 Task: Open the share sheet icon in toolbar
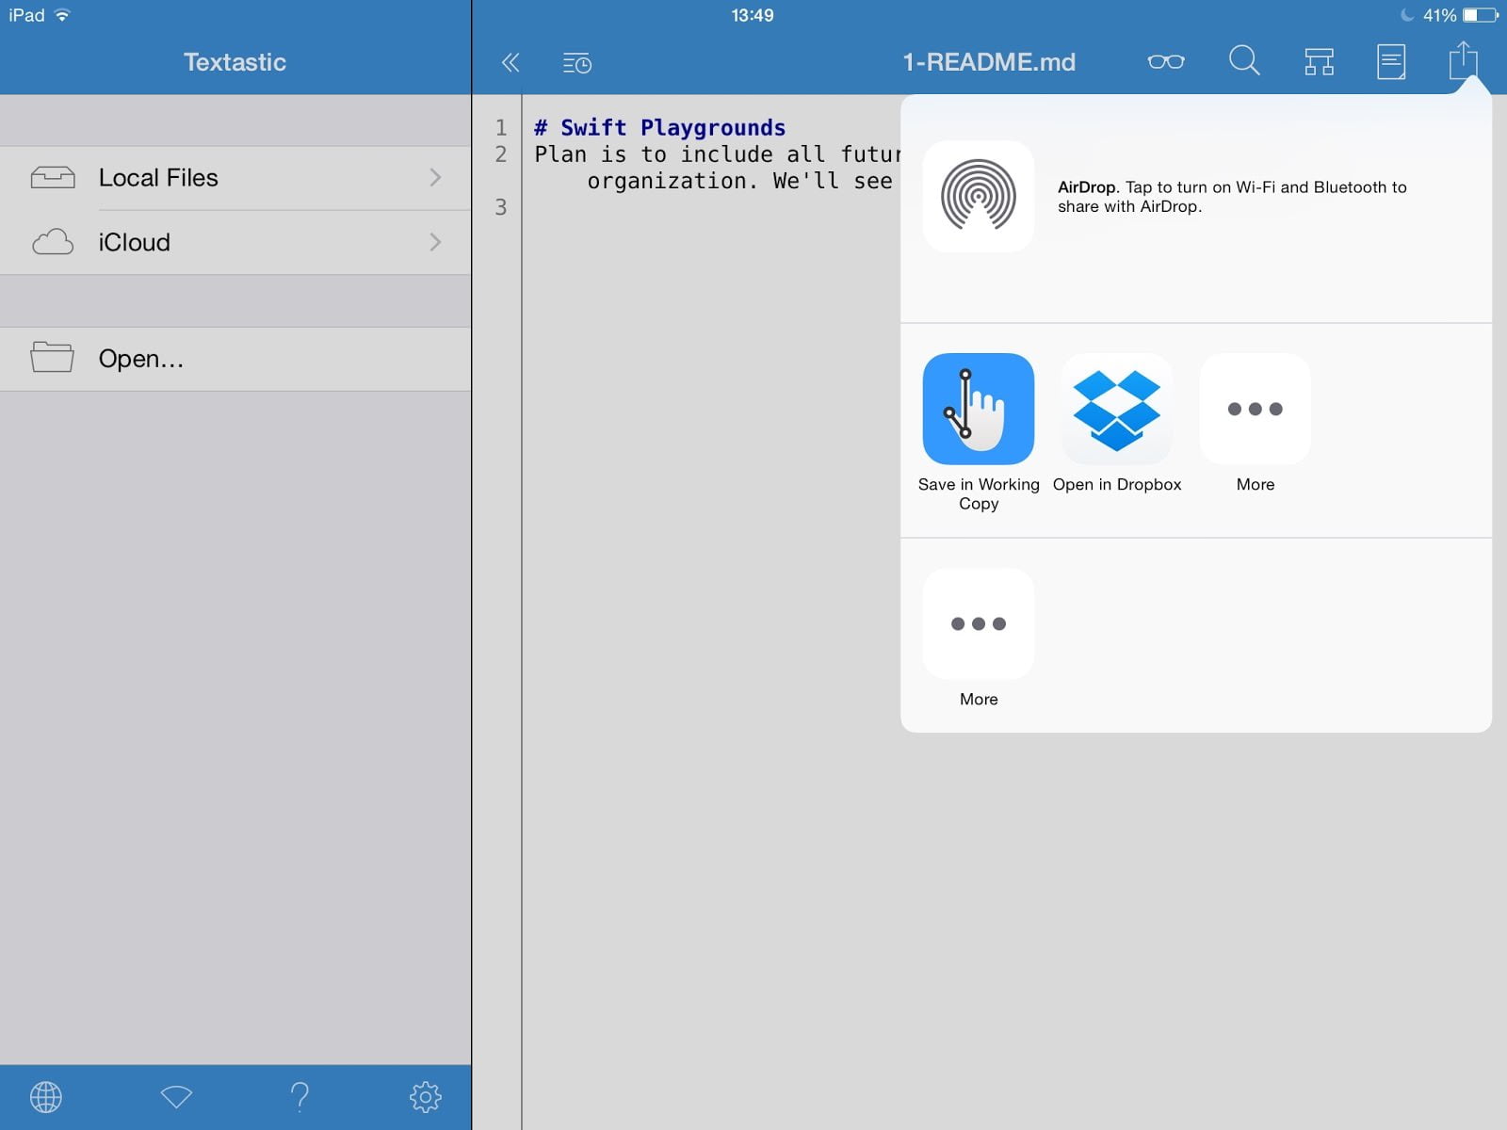[x=1463, y=62]
